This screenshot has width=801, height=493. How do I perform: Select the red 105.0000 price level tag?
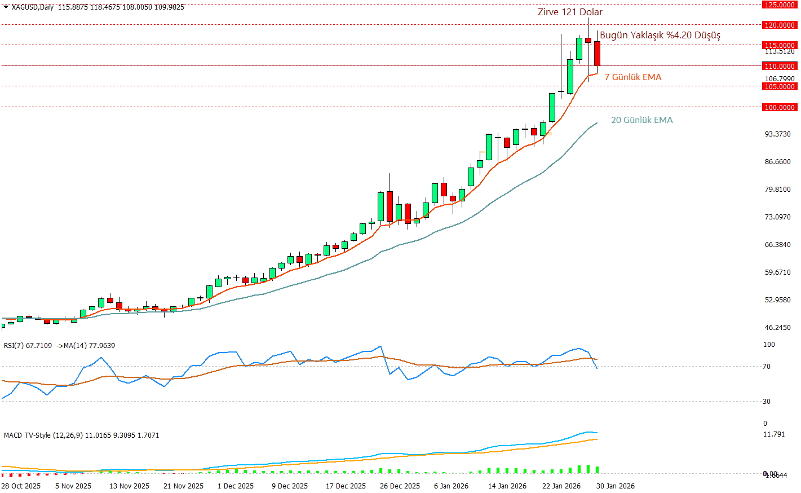(x=779, y=87)
